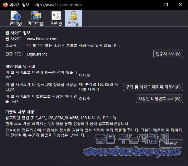Click 인증서 보기(V) view certificate button
The image size is (188, 166).
point(168,54)
